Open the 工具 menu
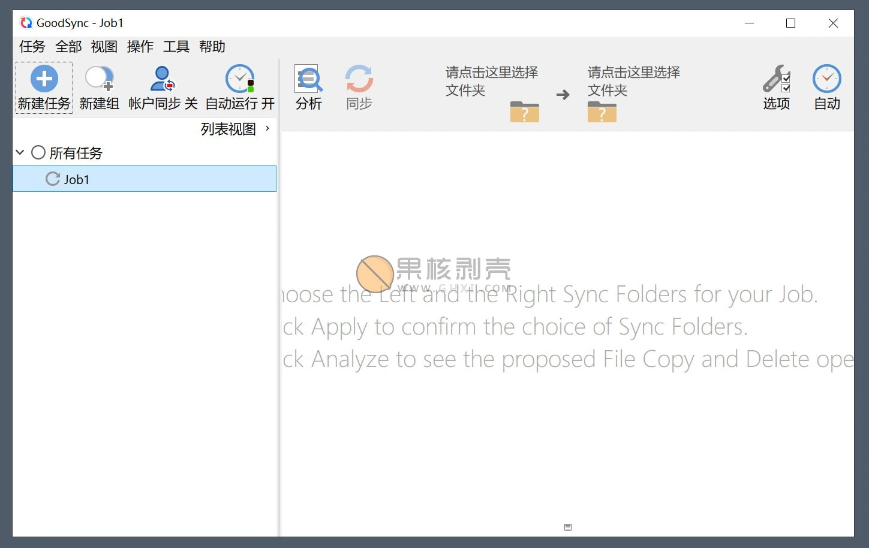 (x=176, y=46)
